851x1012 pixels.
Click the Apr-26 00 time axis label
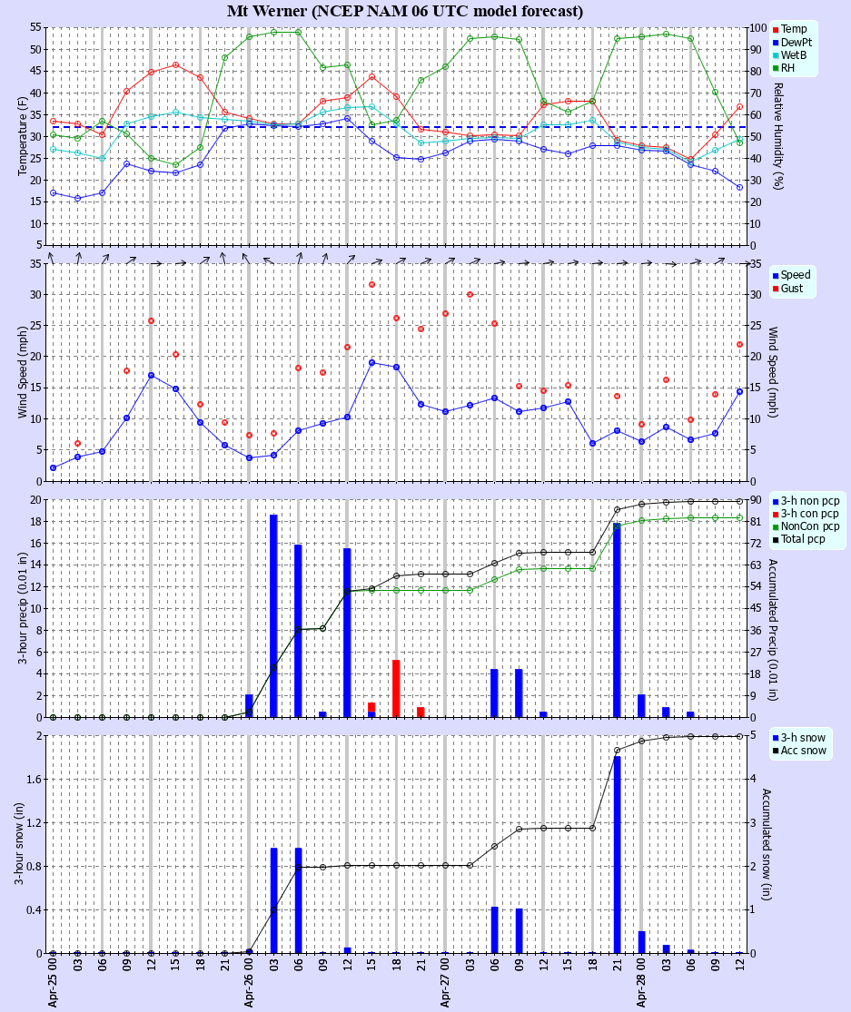(x=250, y=984)
